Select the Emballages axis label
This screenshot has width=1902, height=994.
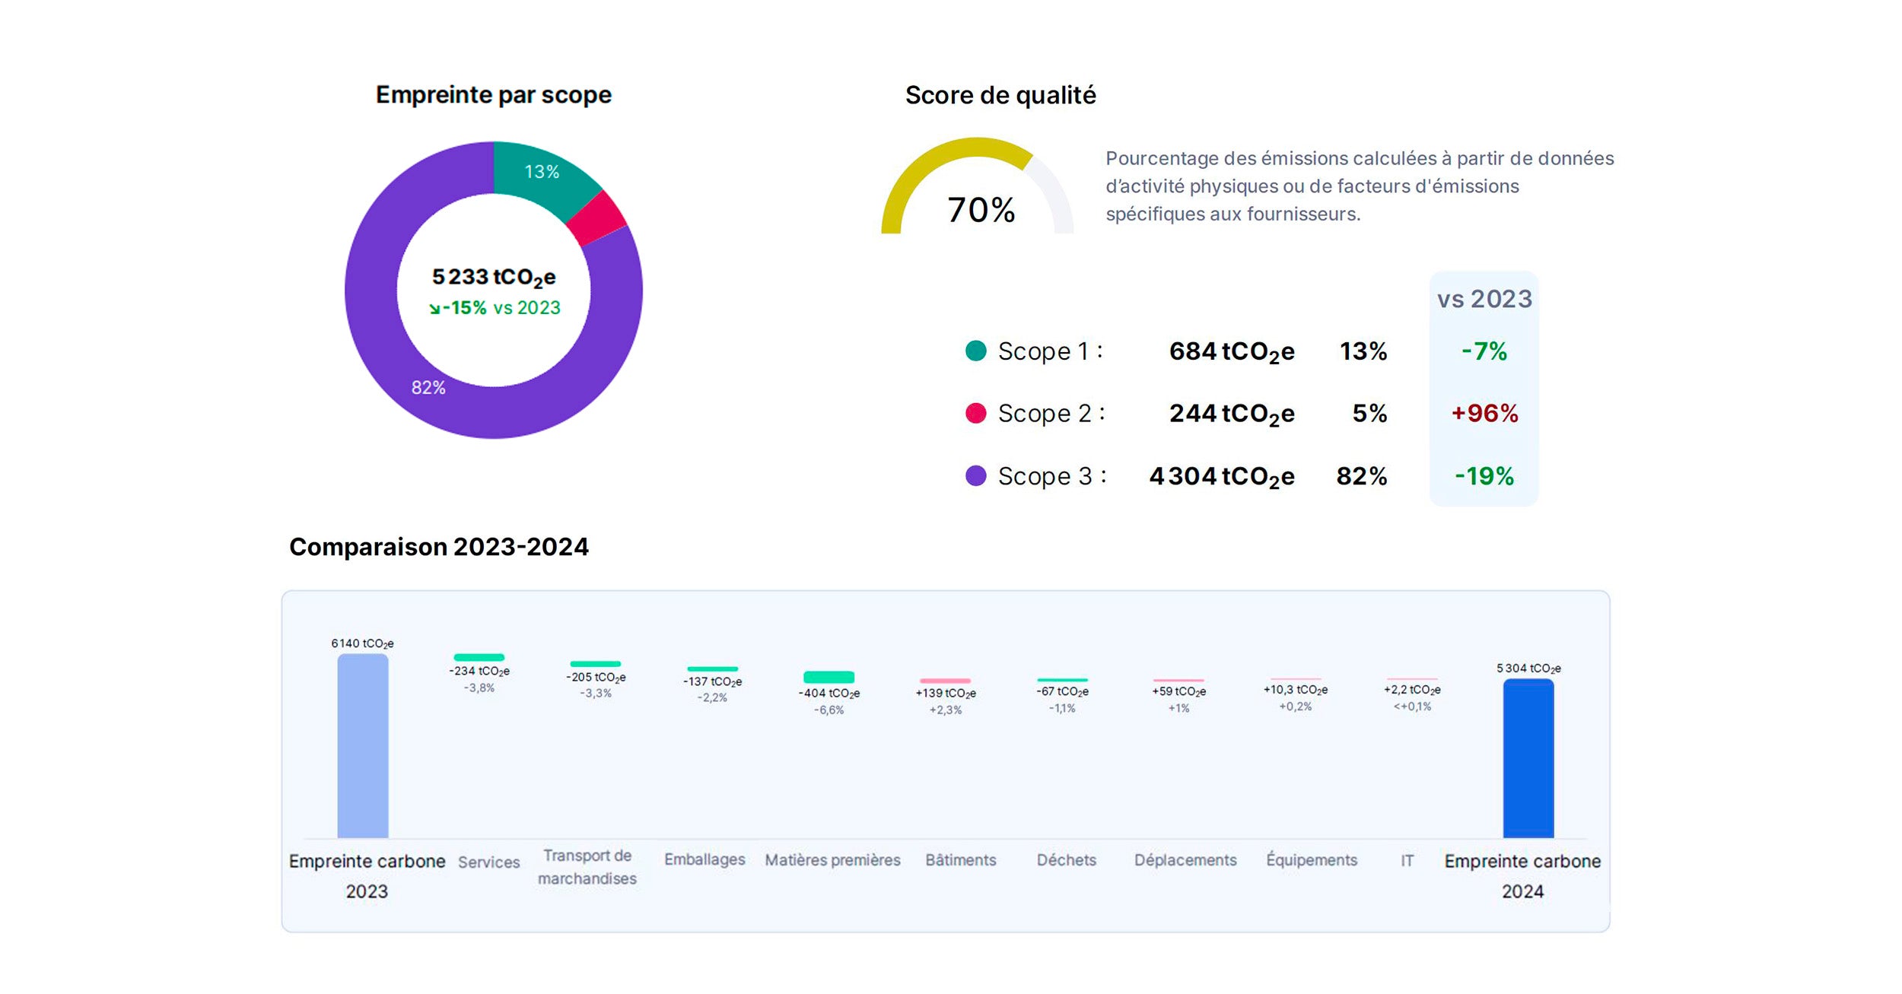tap(705, 859)
